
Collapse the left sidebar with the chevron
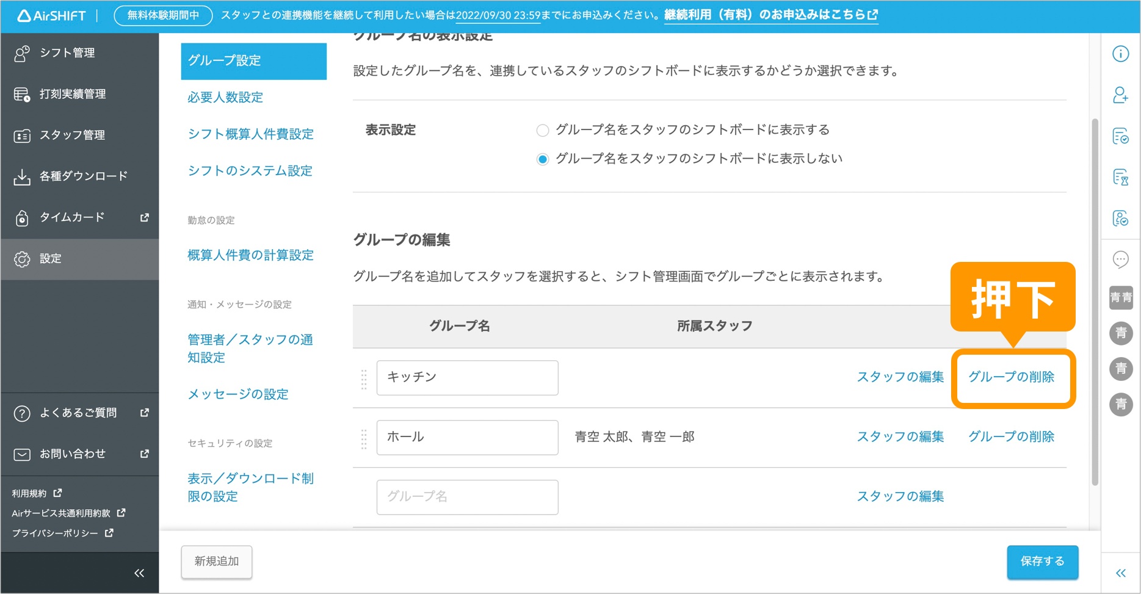coord(139,573)
